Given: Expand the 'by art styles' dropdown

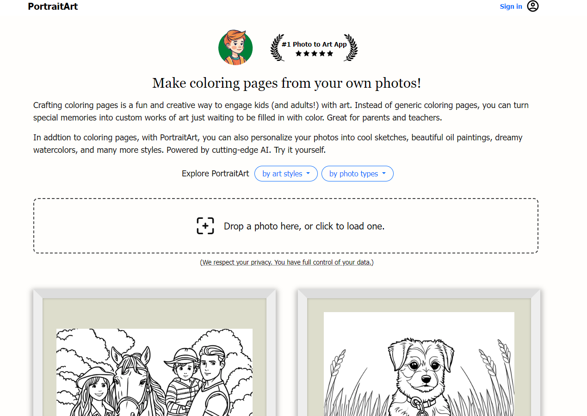Looking at the screenshot, I should point(286,174).
